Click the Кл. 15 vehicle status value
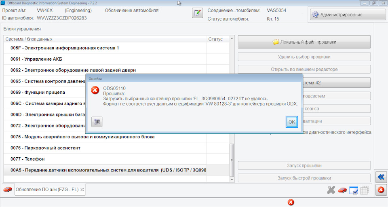This screenshot has width=388, height=207. click(x=273, y=19)
